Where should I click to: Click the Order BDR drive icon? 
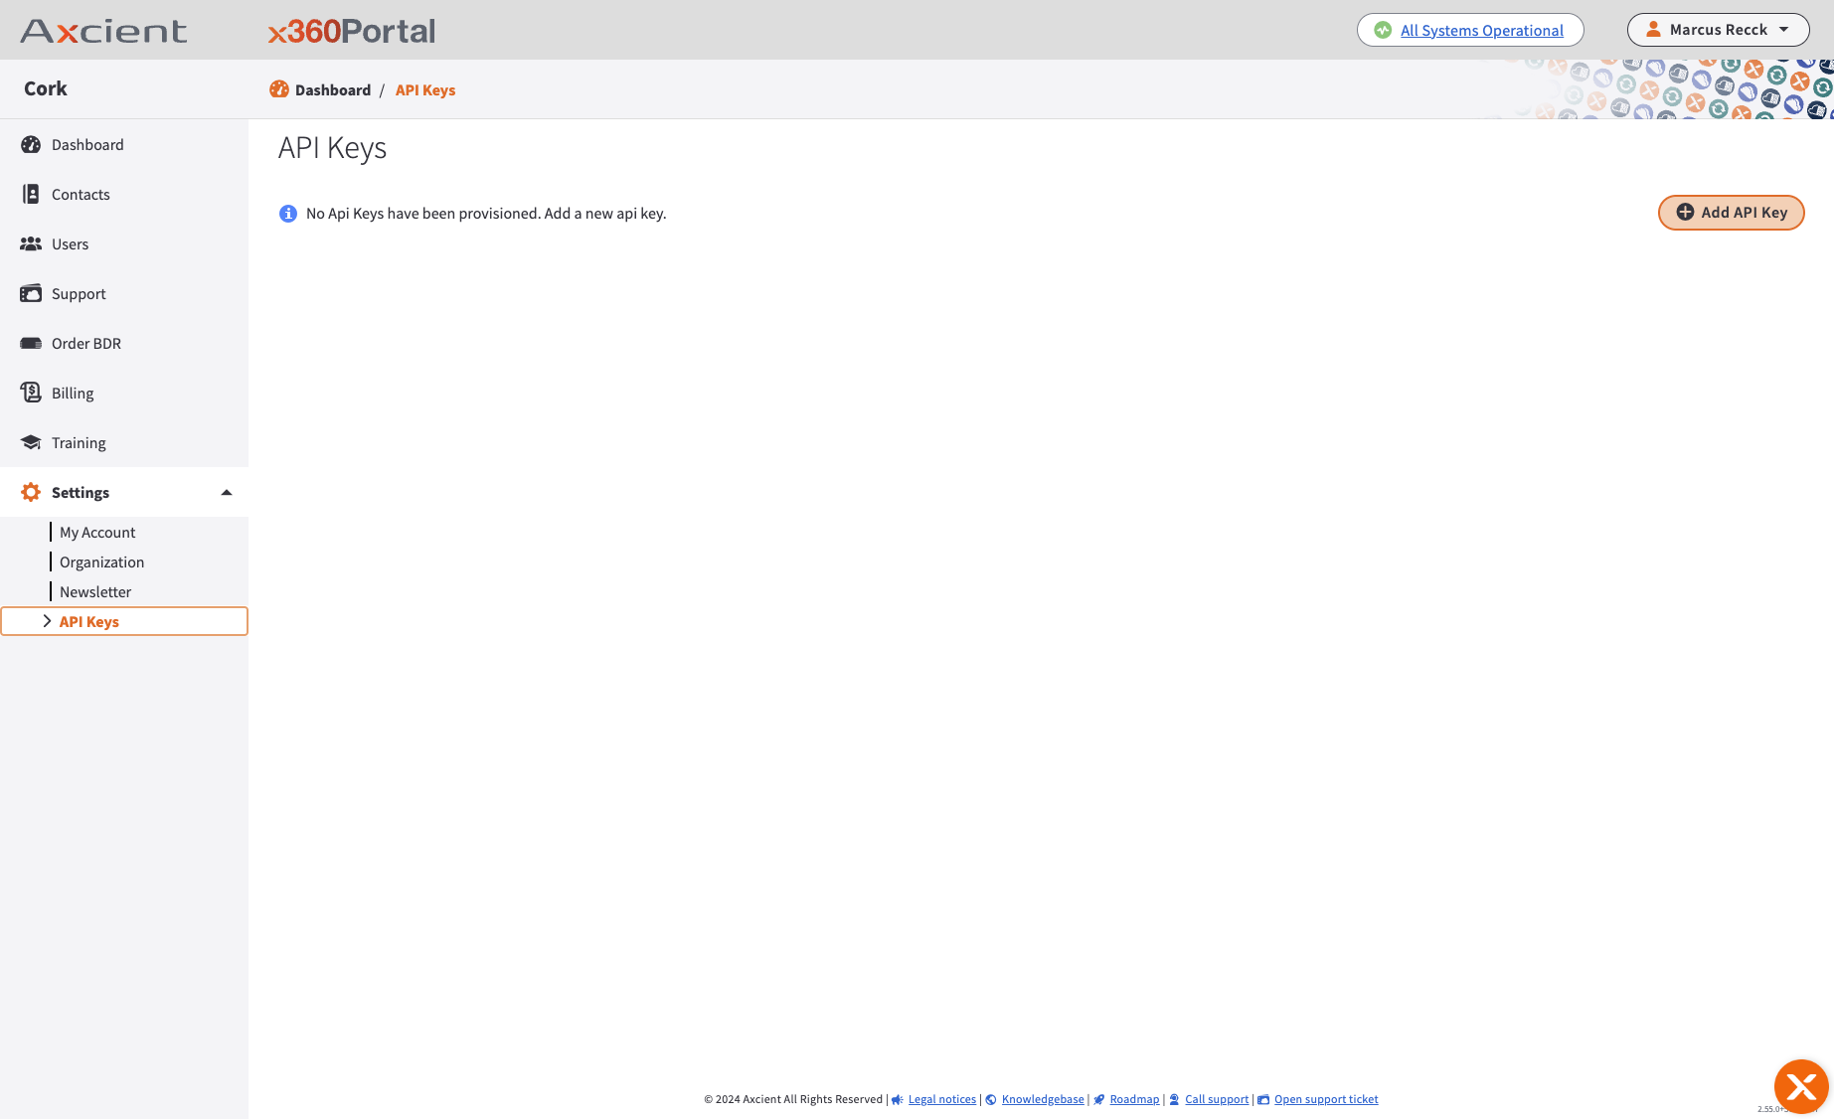(x=31, y=343)
